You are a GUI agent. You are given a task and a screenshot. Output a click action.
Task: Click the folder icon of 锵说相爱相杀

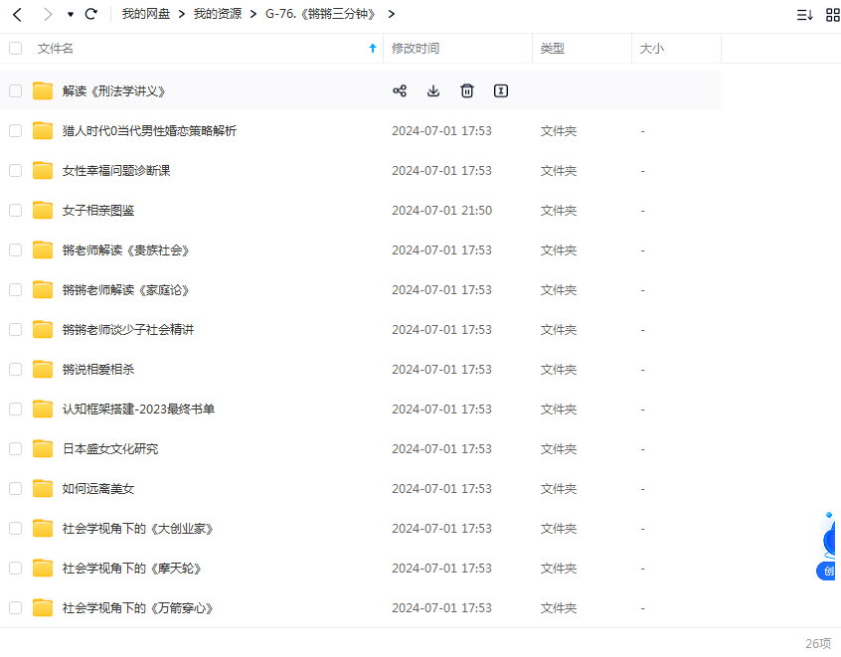pyautogui.click(x=42, y=369)
